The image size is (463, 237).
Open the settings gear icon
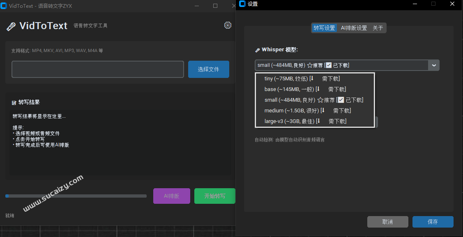(228, 25)
